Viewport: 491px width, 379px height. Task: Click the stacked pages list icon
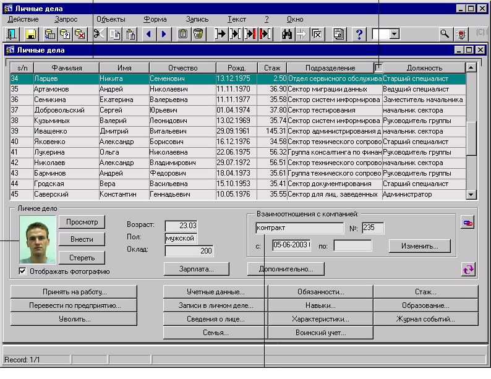(x=338, y=34)
